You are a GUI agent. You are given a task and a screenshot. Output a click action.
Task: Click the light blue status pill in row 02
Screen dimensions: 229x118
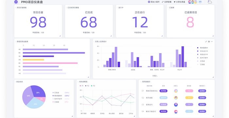coord(164,98)
